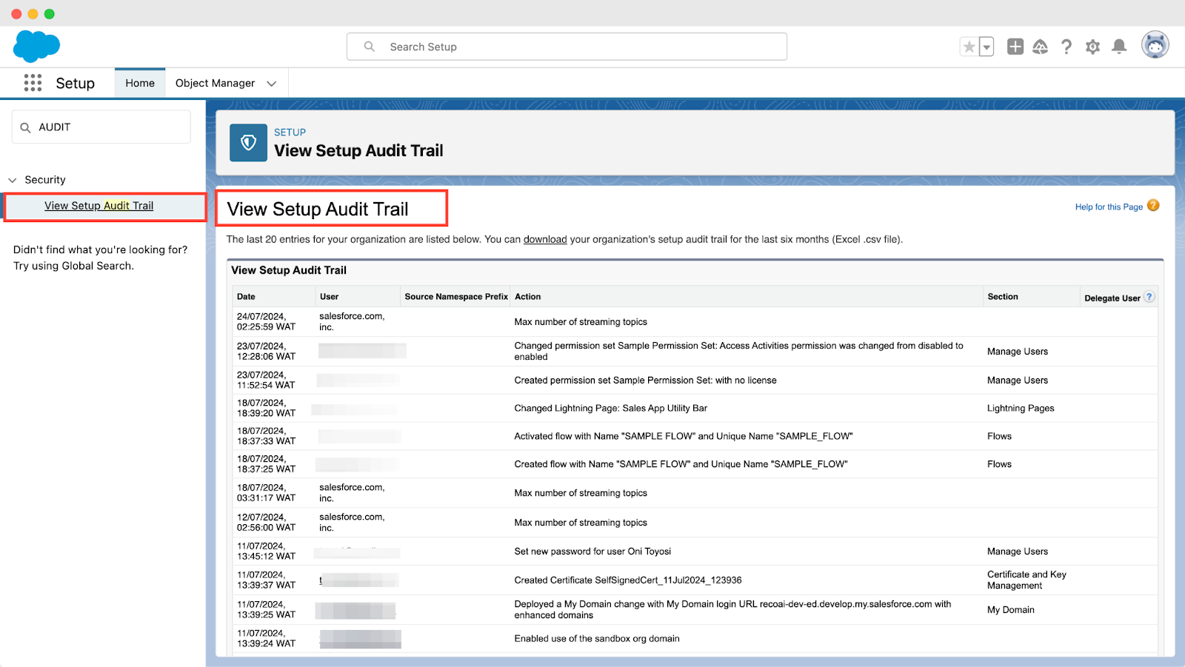Click the favorites star icon

(x=969, y=47)
